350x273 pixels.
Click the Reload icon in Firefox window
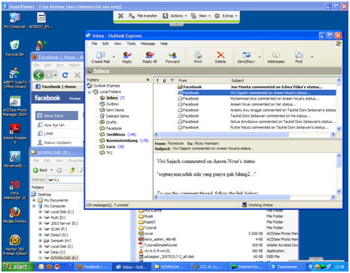65,75
